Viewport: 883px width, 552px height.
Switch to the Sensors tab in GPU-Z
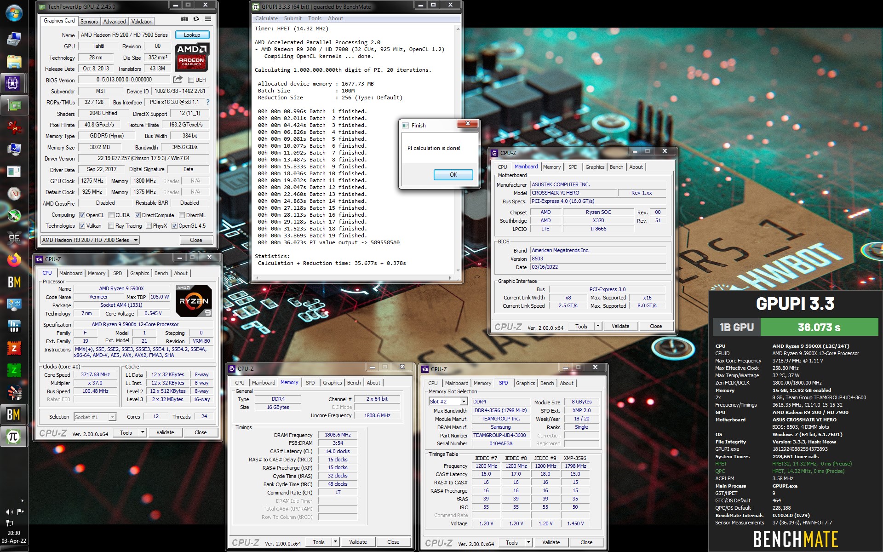[89, 22]
